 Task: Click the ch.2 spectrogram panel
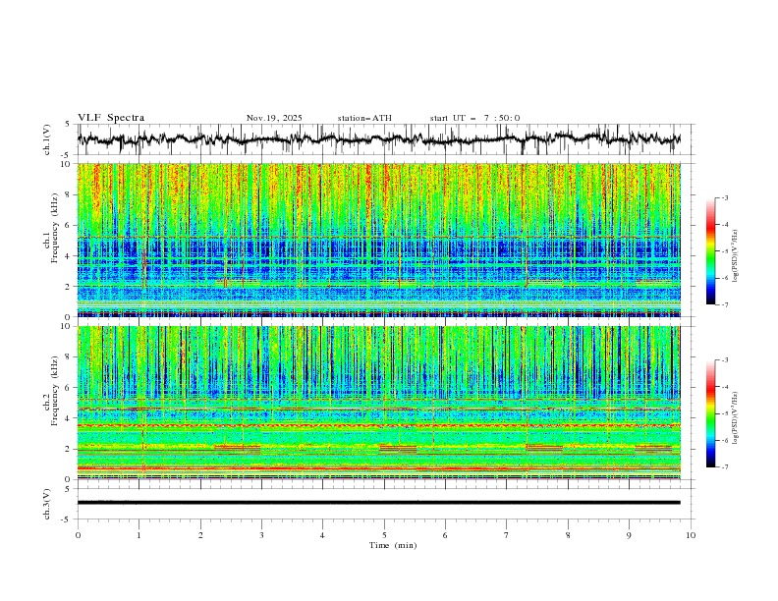point(378,403)
